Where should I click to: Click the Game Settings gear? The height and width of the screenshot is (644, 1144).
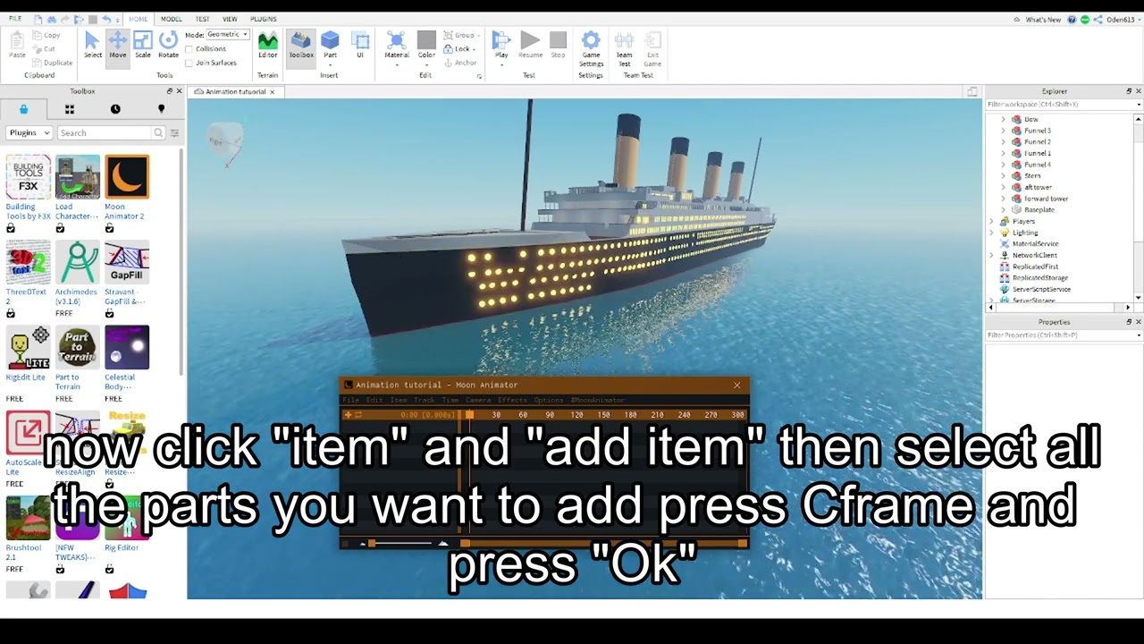(x=591, y=48)
